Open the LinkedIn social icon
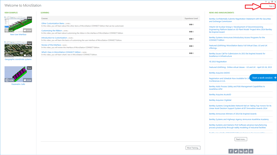Image resolution: width=277 pixels, height=155 pixels. pyautogui.click(x=241, y=151)
